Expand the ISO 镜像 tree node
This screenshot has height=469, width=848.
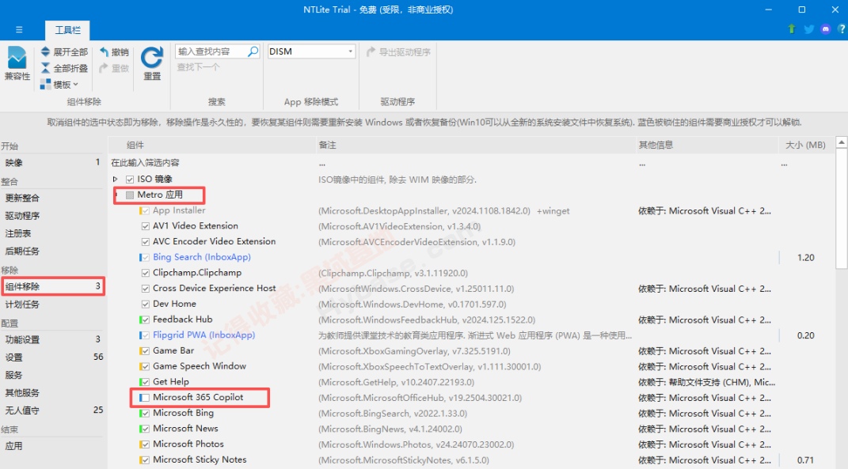coord(115,179)
